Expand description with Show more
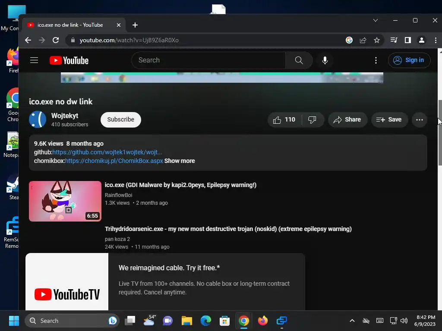This screenshot has height=331, width=442. pyautogui.click(x=180, y=161)
